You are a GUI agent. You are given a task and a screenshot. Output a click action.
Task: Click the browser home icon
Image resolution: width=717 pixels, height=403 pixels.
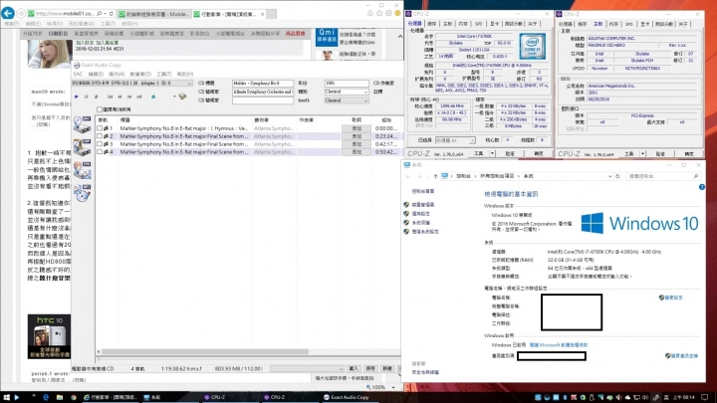[369, 14]
